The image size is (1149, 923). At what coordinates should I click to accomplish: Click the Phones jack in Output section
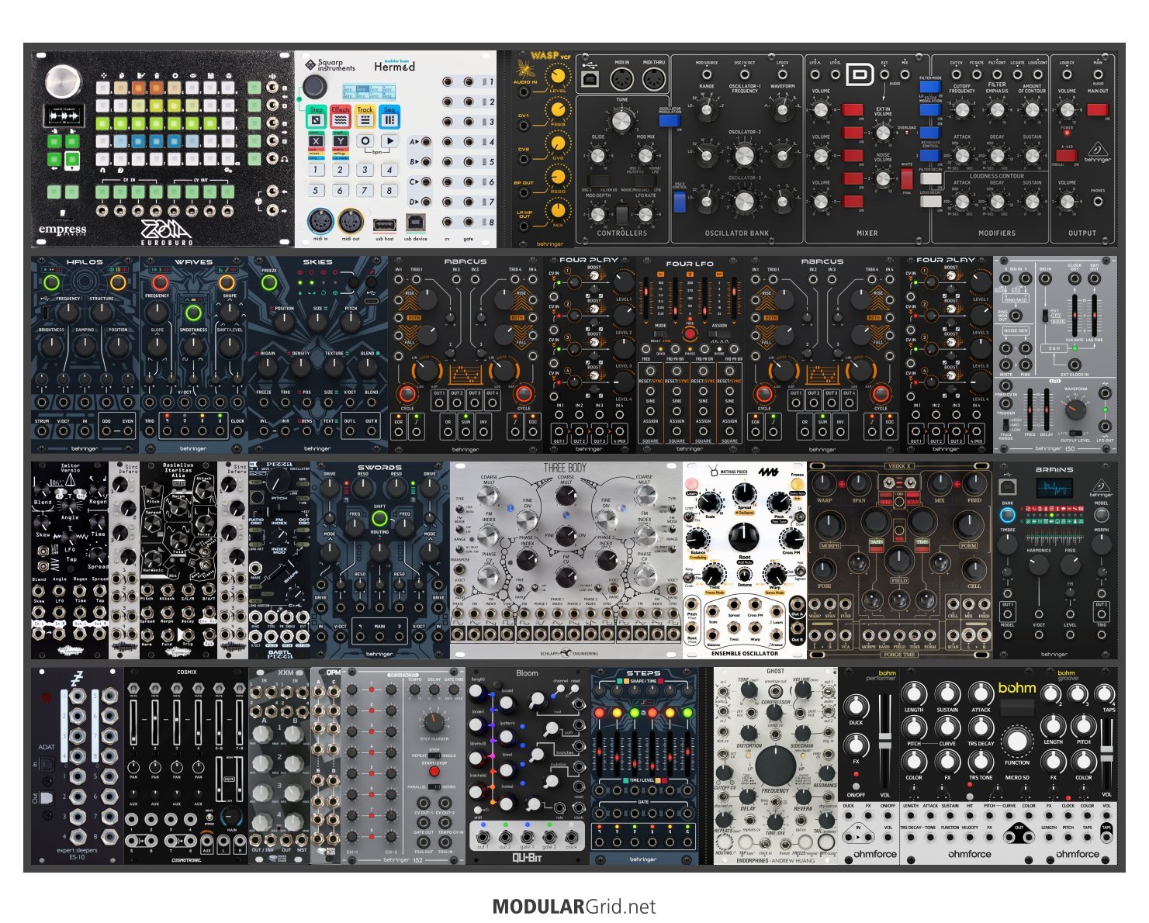click(x=1098, y=202)
